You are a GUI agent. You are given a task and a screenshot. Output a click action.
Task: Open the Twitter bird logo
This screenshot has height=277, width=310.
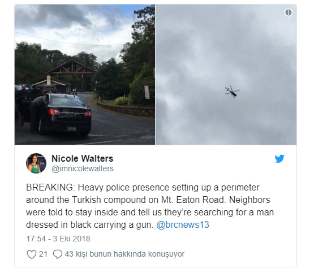tap(279, 159)
